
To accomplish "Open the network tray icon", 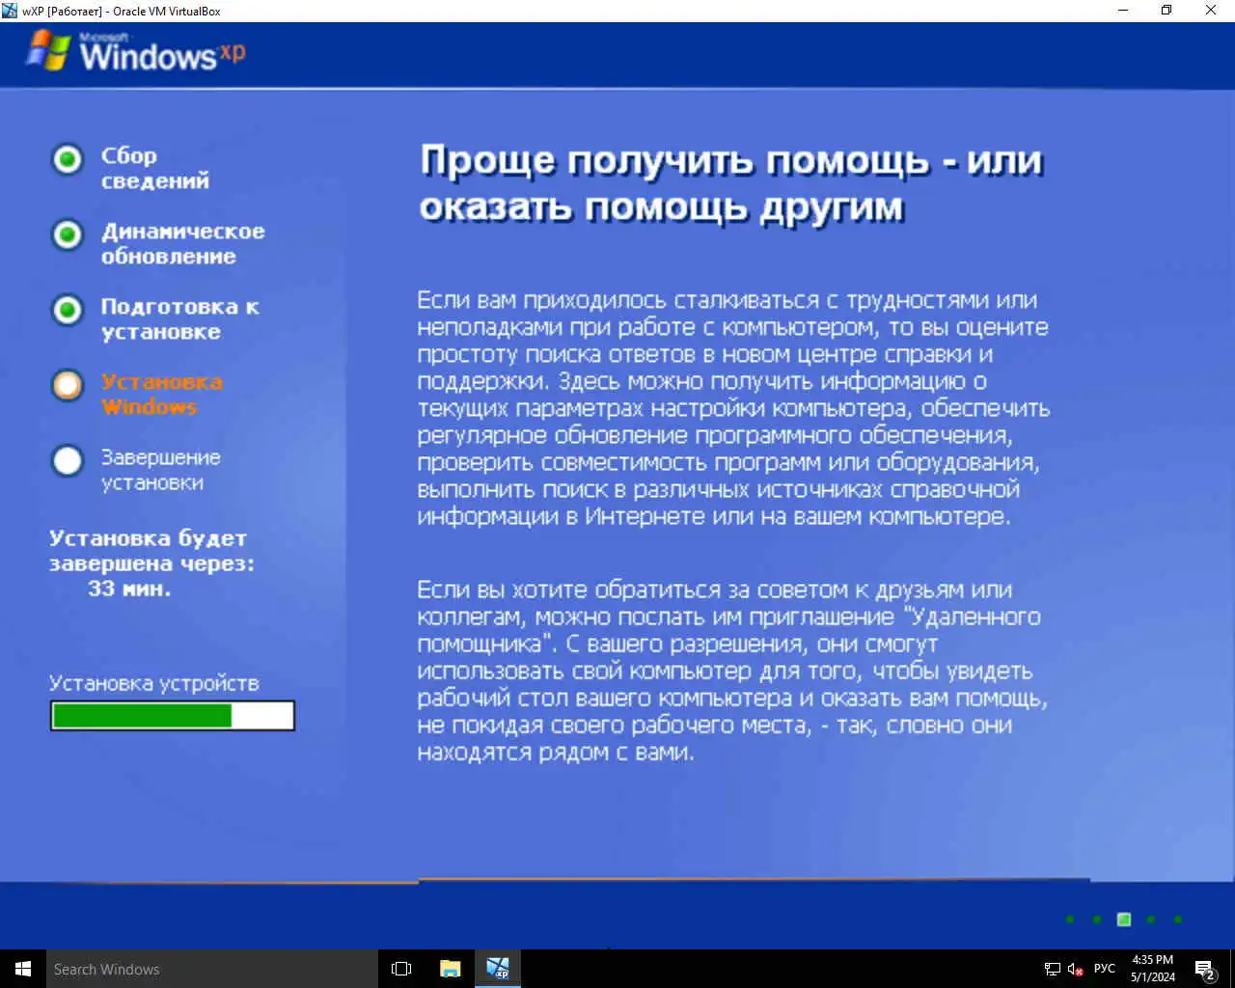I will (1053, 969).
